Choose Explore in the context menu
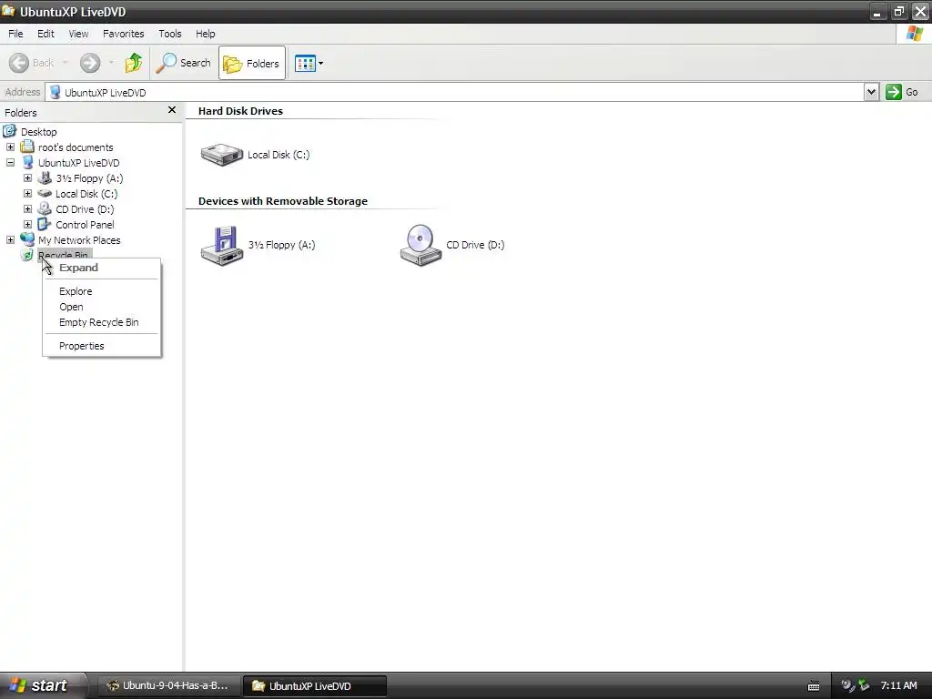 point(102,291)
